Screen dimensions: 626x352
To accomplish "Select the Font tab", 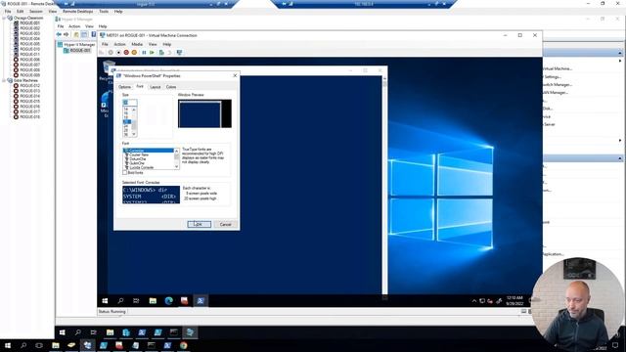I will click(140, 86).
